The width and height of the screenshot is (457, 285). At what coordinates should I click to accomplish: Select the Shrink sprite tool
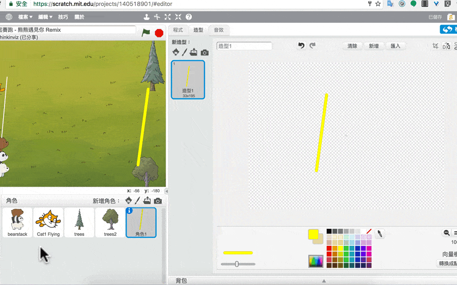click(178, 17)
